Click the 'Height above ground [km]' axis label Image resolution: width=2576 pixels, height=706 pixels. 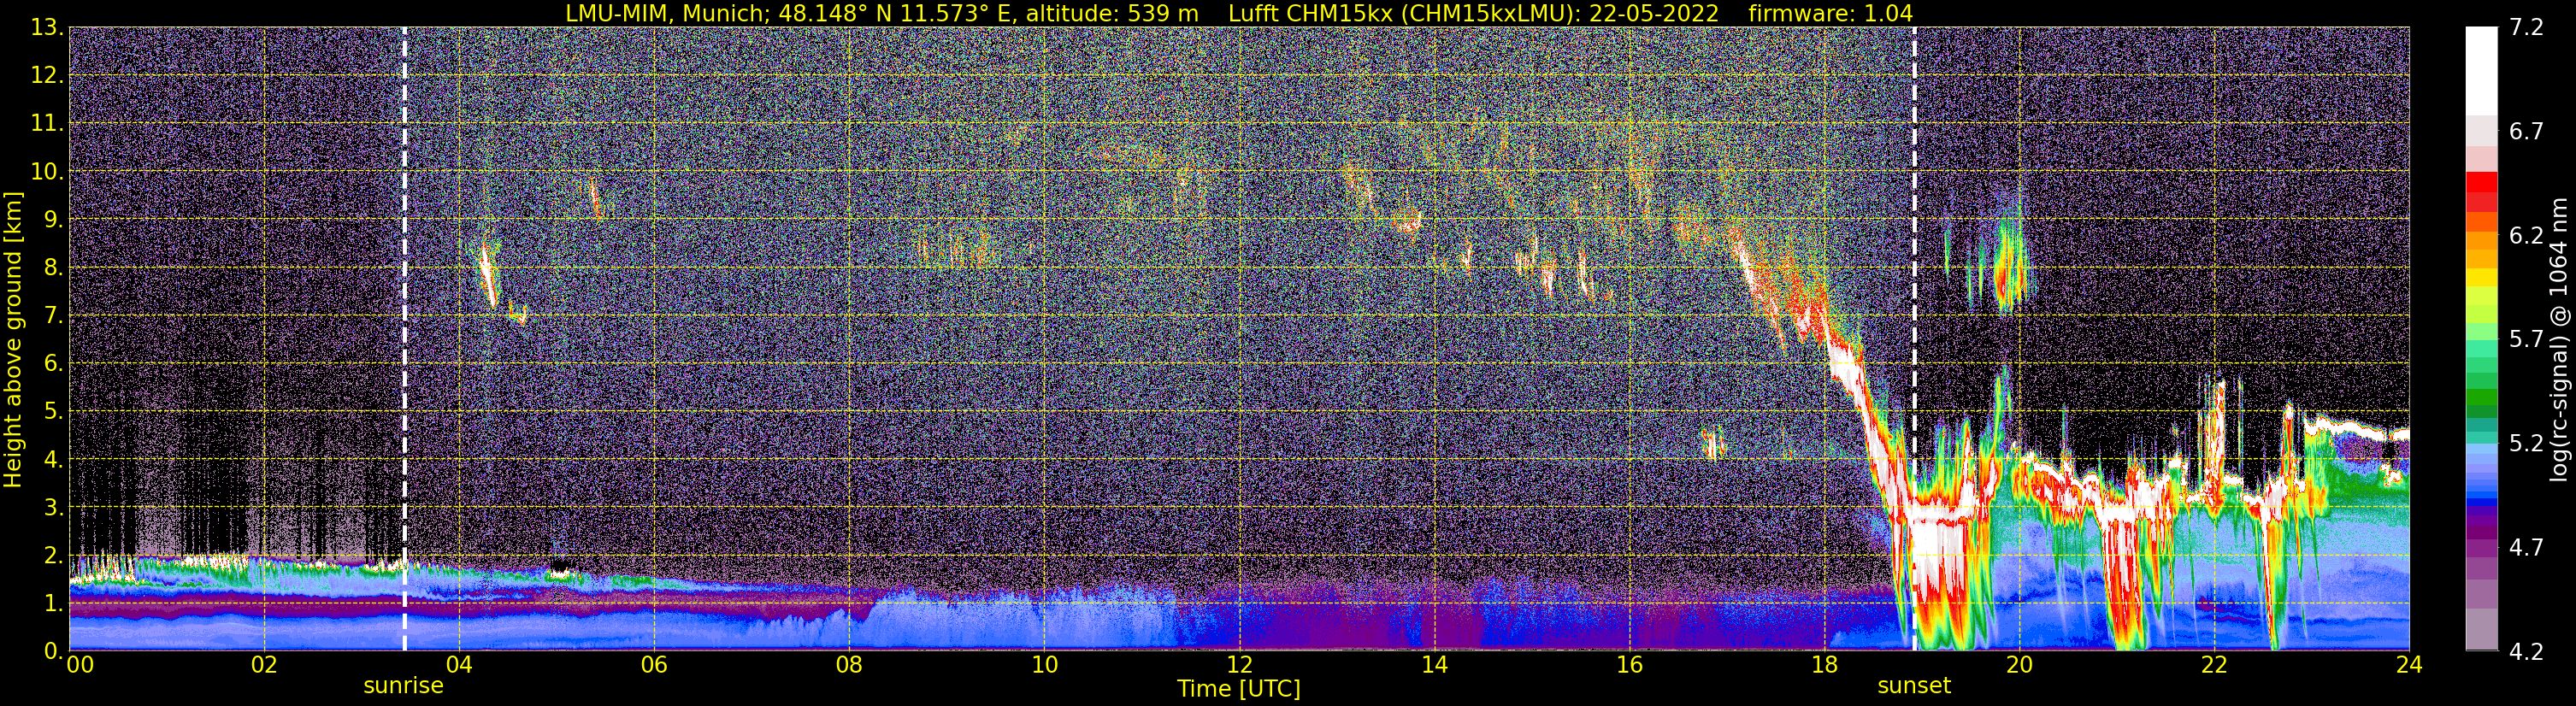click(x=13, y=339)
